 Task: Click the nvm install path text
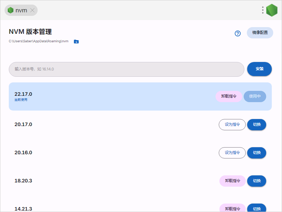tap(38, 41)
